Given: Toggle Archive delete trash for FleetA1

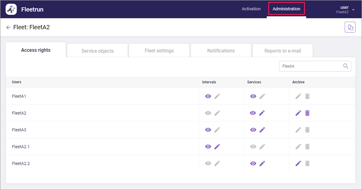Looking at the screenshot, I should 307,96.
